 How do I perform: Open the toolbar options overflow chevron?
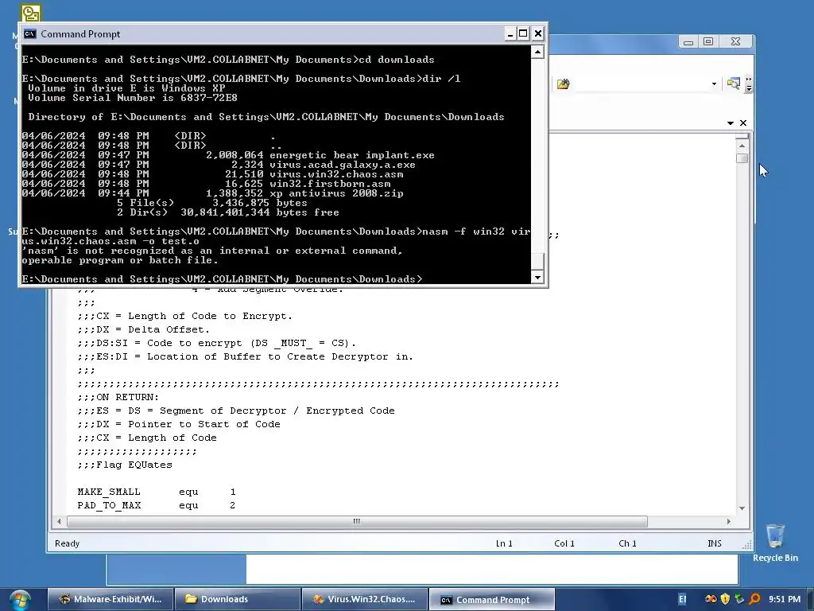coord(748,84)
